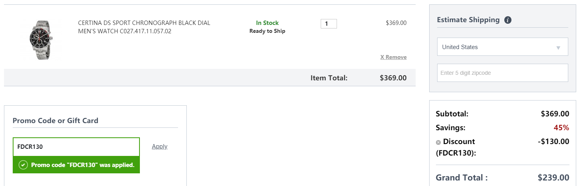579x186 pixels.
Task: Click the Estimate Shipping heading
Action: (x=468, y=20)
